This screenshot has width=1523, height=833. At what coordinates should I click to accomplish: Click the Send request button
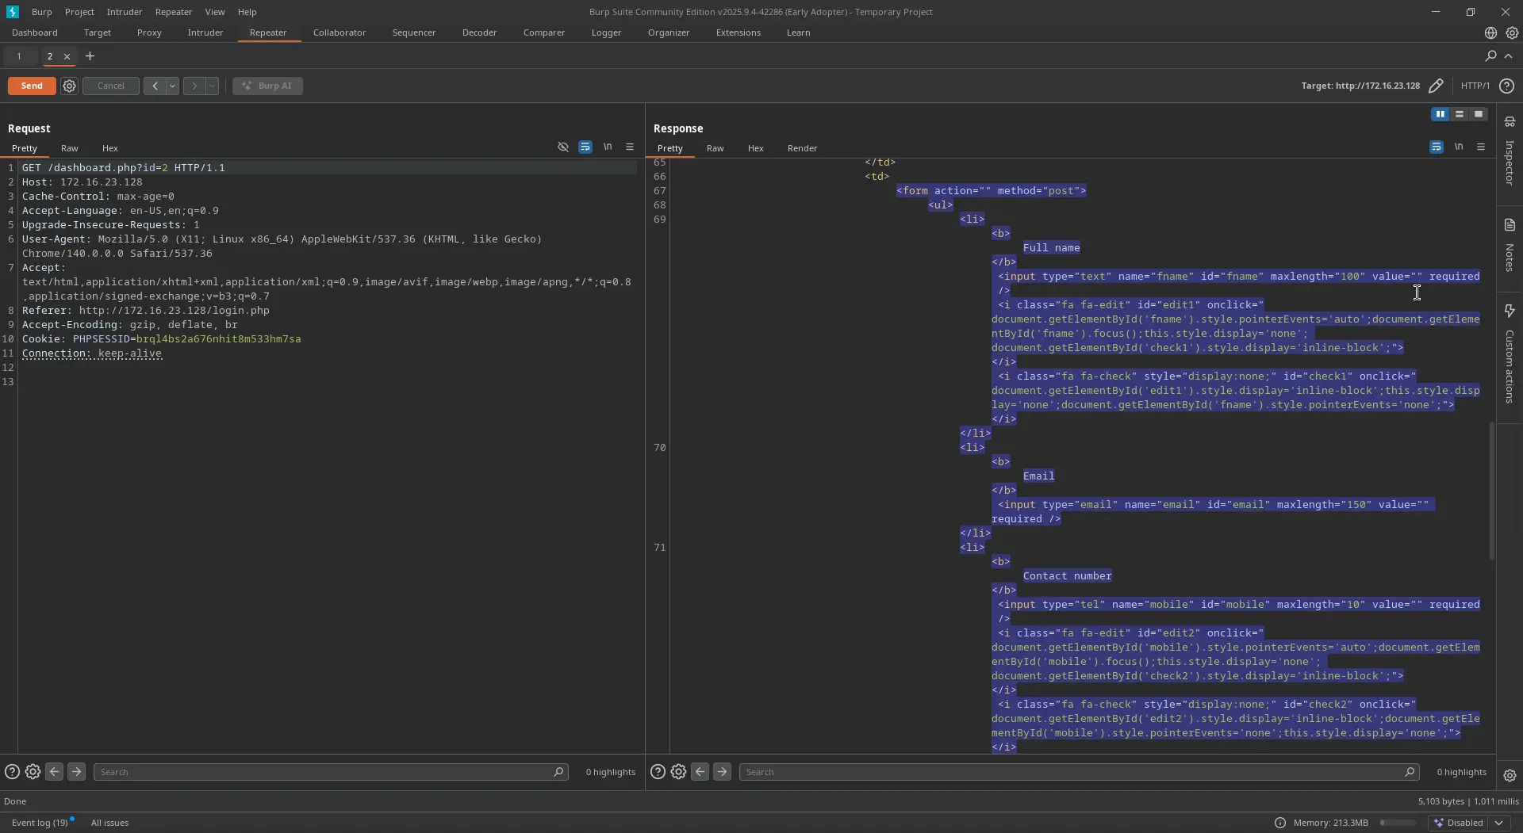coord(32,86)
